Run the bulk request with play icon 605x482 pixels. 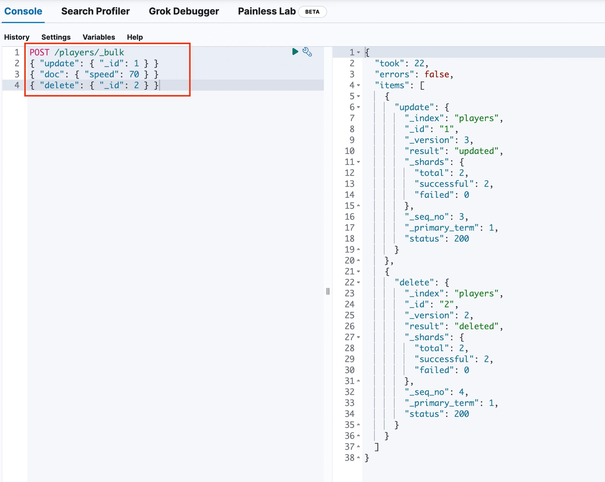coord(295,52)
